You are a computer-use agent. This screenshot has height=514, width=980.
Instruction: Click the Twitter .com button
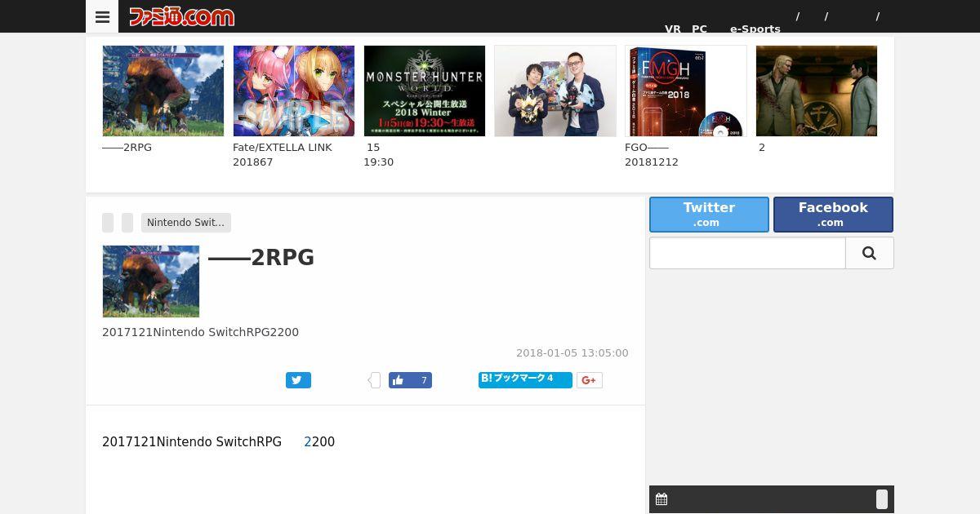(709, 215)
